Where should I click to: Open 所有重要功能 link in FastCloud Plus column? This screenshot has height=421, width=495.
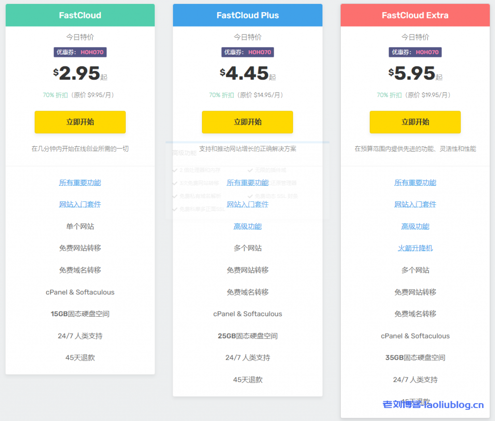point(247,182)
